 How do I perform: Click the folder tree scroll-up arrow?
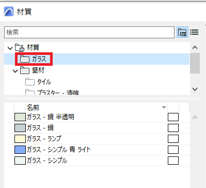[195, 48]
